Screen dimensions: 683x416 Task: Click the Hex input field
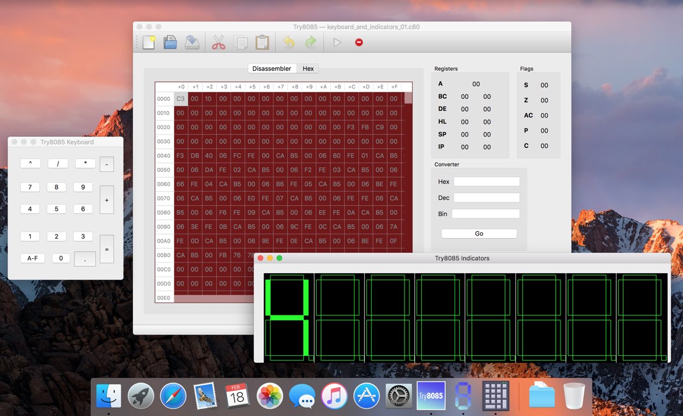pos(486,181)
